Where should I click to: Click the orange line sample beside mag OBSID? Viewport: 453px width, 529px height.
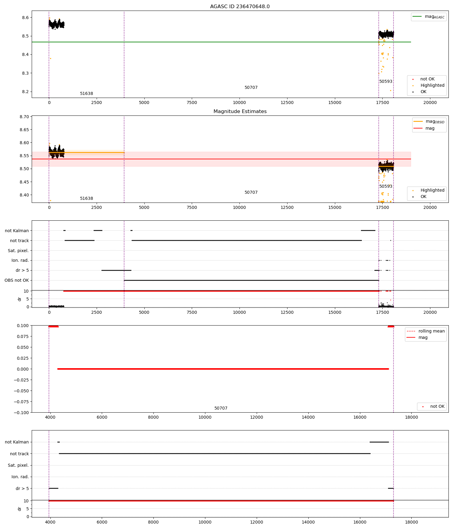418,121
